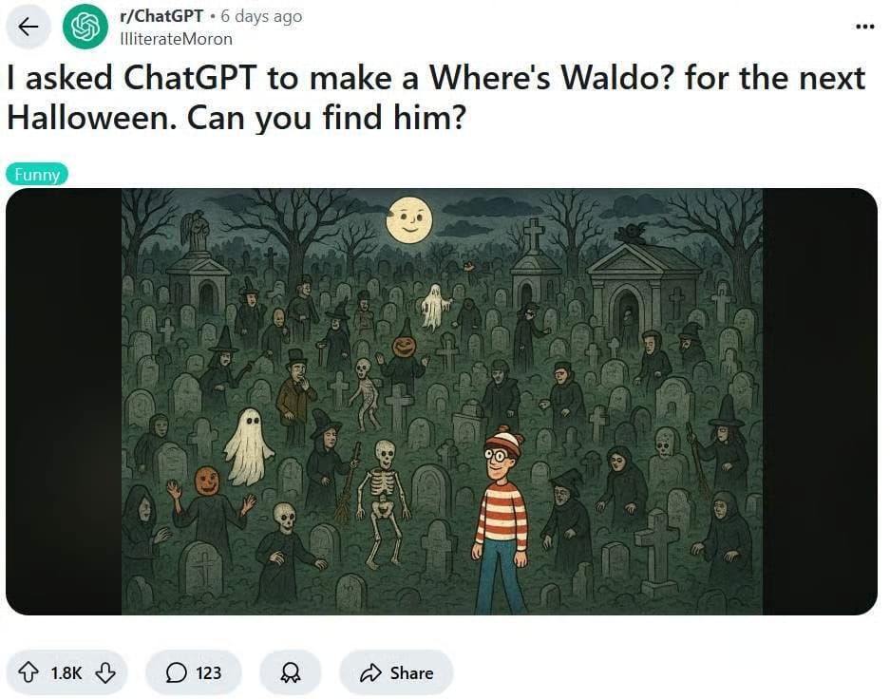Click Waldo in the graveyard image
Screen dimensions: 890x699
(502, 520)
